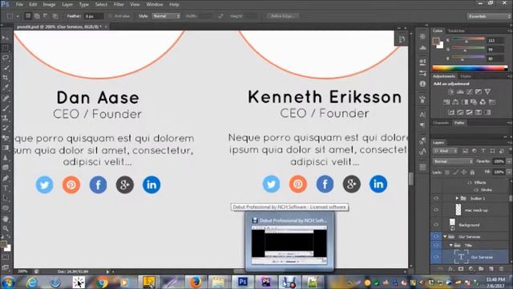Add a layer mask
The width and height of the screenshot is (513, 289).
[x=461, y=269]
